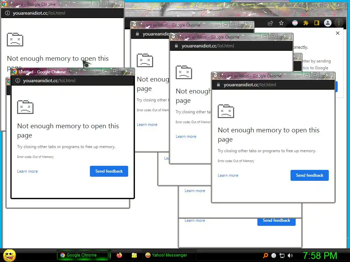Open the volume speaker tray icon
This screenshot has height=262, width=350.
[290, 256]
